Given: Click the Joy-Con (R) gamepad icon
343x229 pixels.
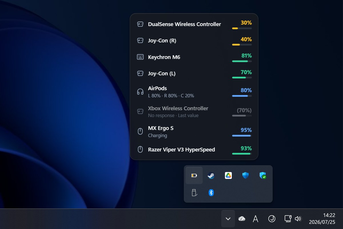Looking at the screenshot, I should coord(140,41).
